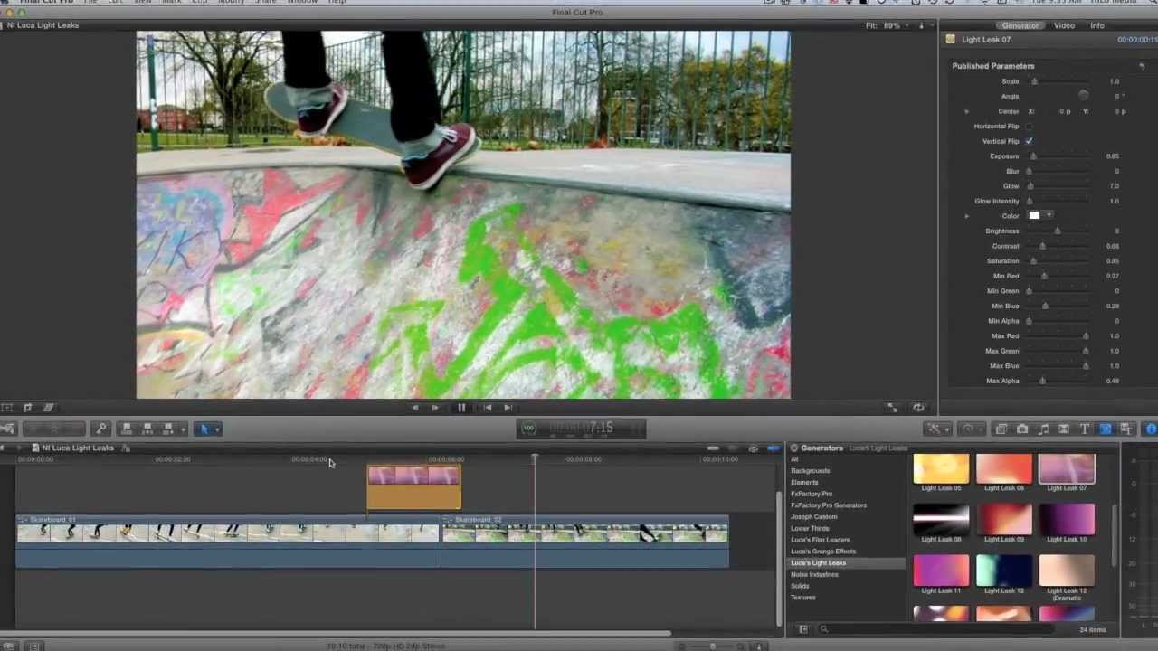This screenshot has width=1158, height=651.
Task: Open the Transform tool in viewer
Action: 7,408
